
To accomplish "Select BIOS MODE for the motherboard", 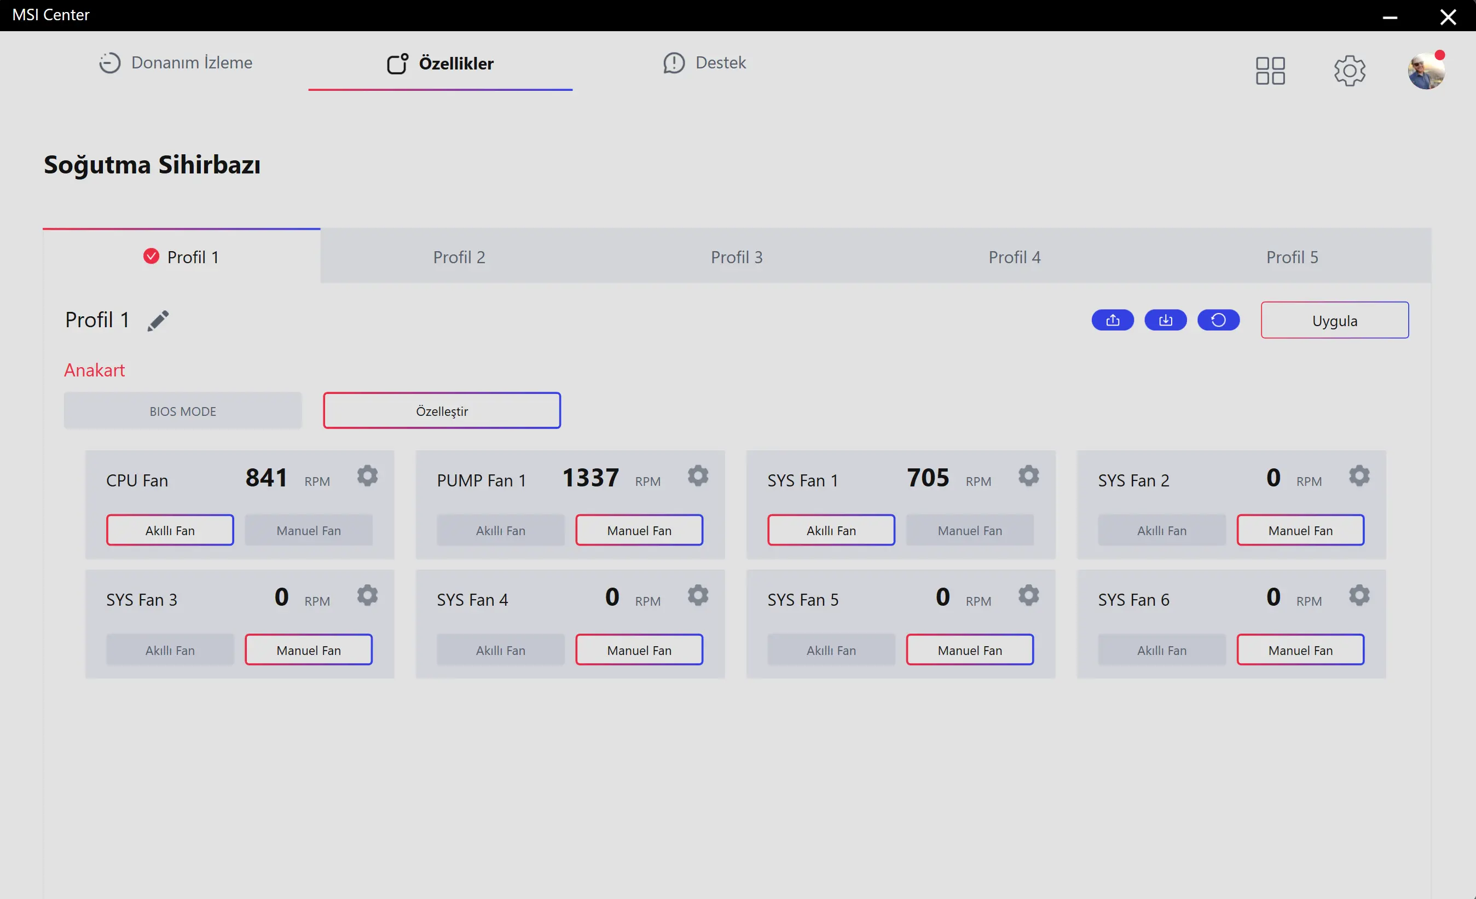I will click(x=183, y=411).
